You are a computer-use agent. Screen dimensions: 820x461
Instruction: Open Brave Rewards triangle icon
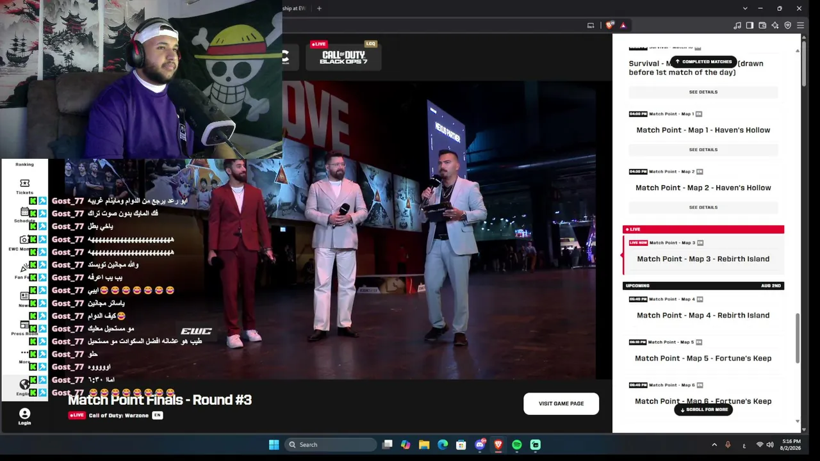(623, 26)
